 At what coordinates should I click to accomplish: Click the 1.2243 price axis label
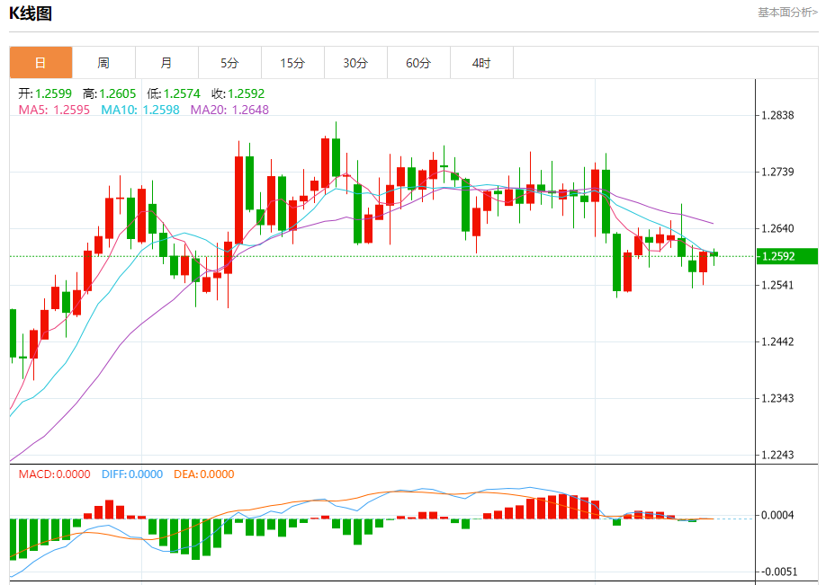pos(777,455)
